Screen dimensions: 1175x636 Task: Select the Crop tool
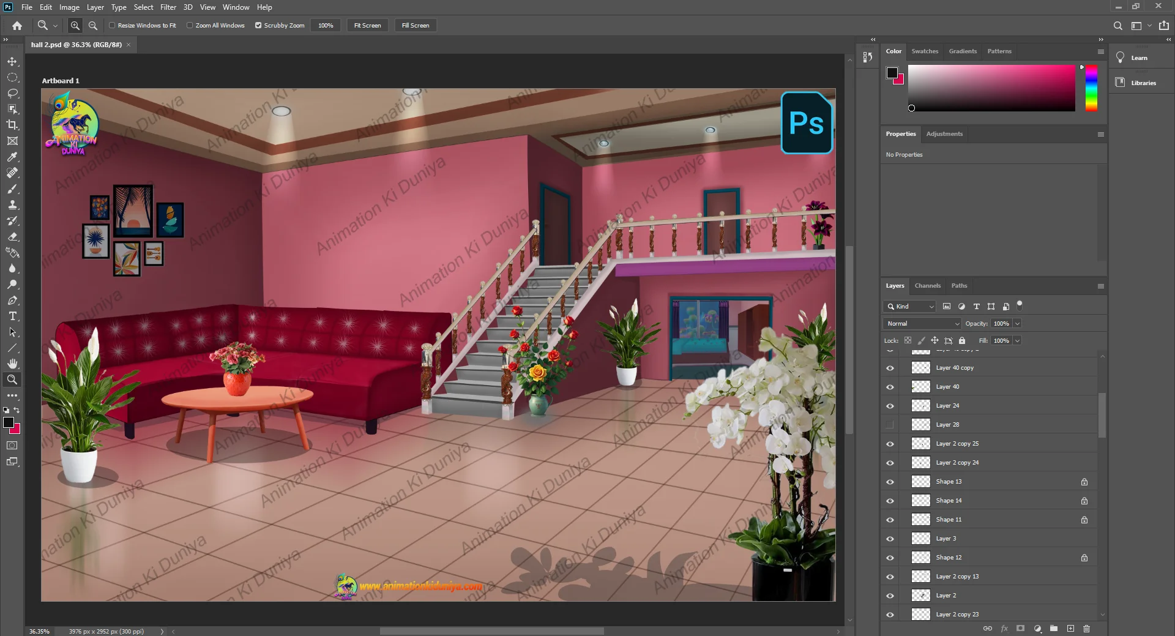click(x=12, y=125)
